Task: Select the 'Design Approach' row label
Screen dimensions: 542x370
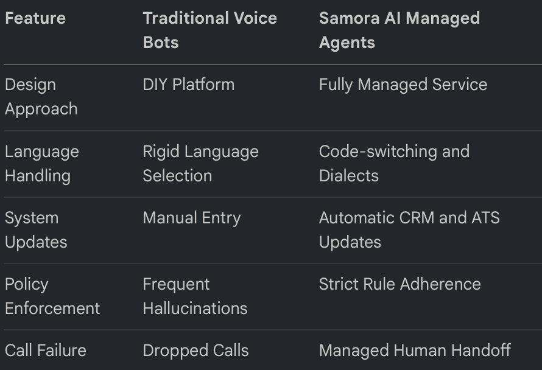Action: click(41, 97)
